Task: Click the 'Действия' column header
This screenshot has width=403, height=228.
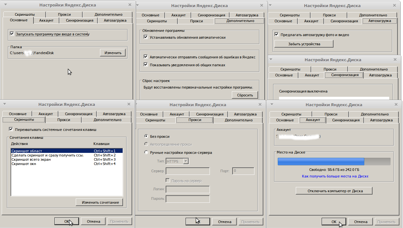Action: [19, 144]
